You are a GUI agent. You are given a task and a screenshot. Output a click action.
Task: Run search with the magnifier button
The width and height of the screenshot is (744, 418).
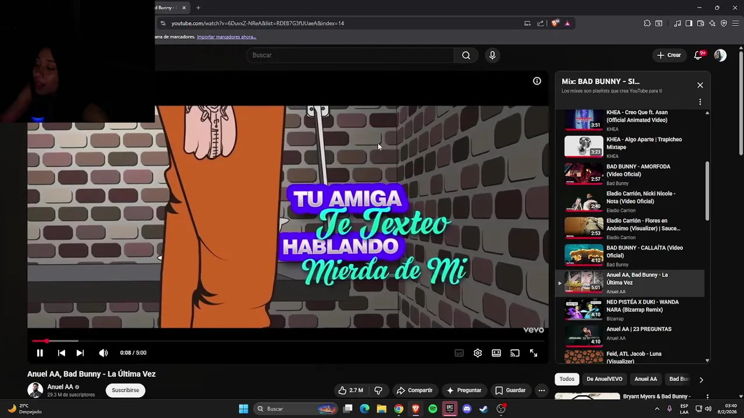[466, 55]
